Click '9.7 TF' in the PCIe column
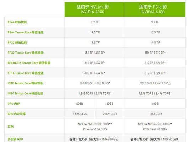The height and width of the screenshot is (142, 187). pos(155,22)
